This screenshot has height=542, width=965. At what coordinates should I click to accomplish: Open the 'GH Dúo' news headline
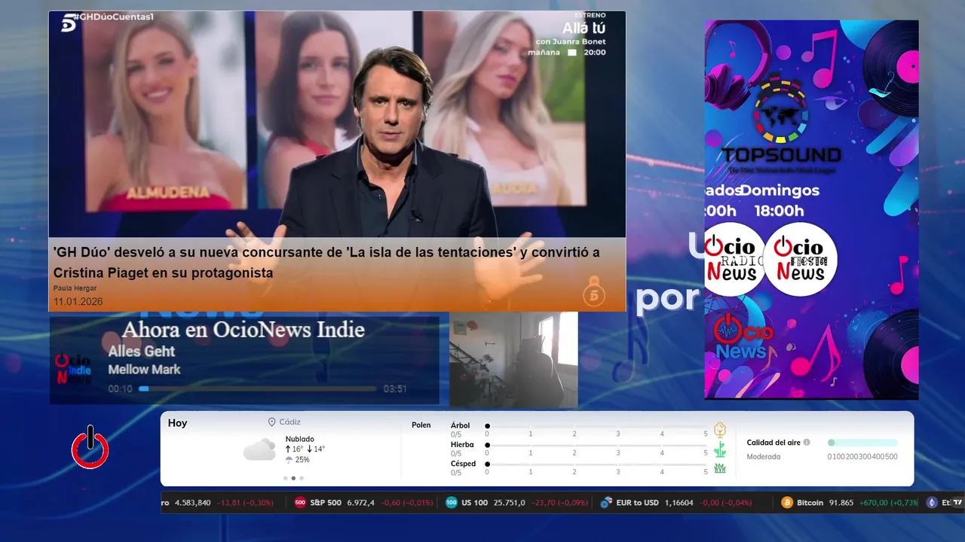[326, 263]
